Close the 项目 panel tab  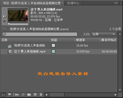click(x=62, y=3)
